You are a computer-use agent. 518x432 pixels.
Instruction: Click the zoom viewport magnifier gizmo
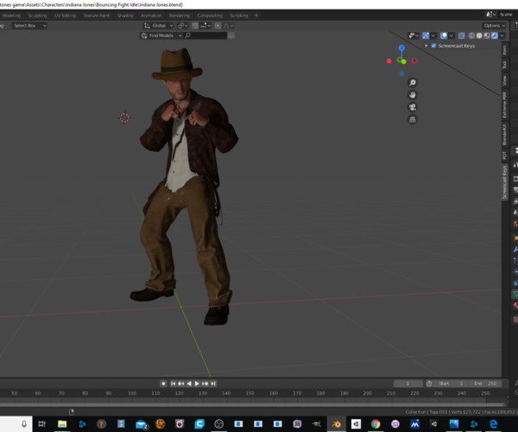pos(413,83)
